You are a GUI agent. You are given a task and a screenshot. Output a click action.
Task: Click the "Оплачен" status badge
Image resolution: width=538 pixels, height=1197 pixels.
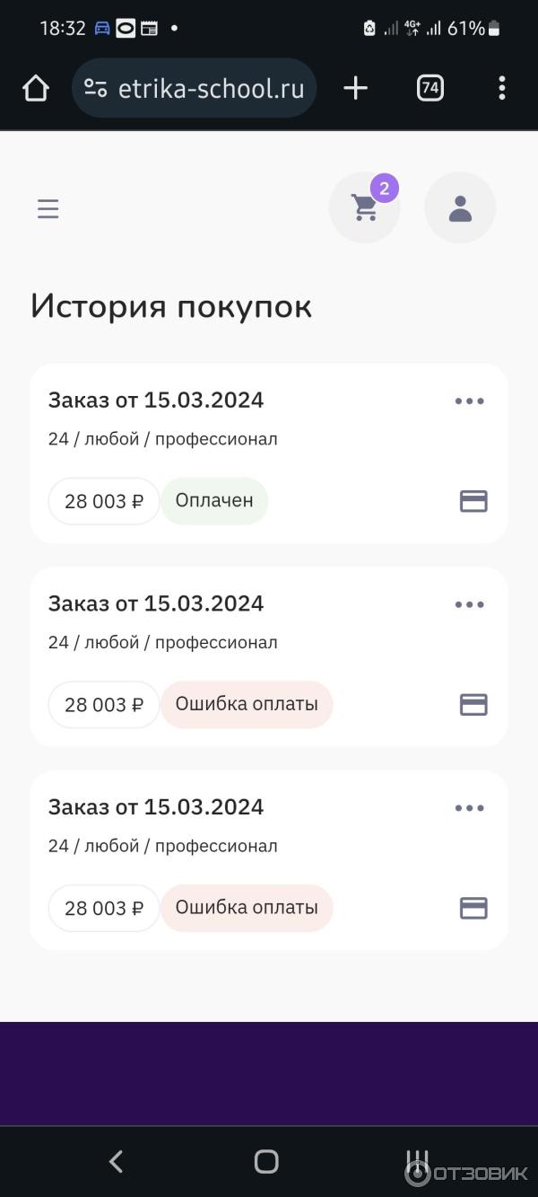214,501
